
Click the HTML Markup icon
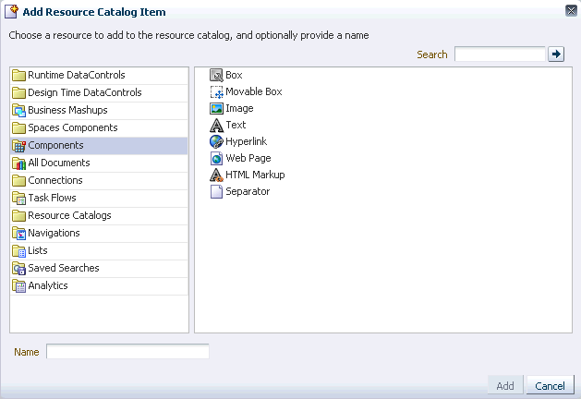[x=216, y=175]
